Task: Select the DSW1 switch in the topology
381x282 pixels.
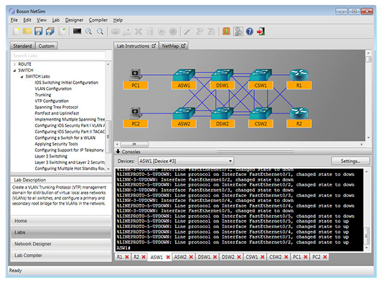Action: click(x=222, y=75)
